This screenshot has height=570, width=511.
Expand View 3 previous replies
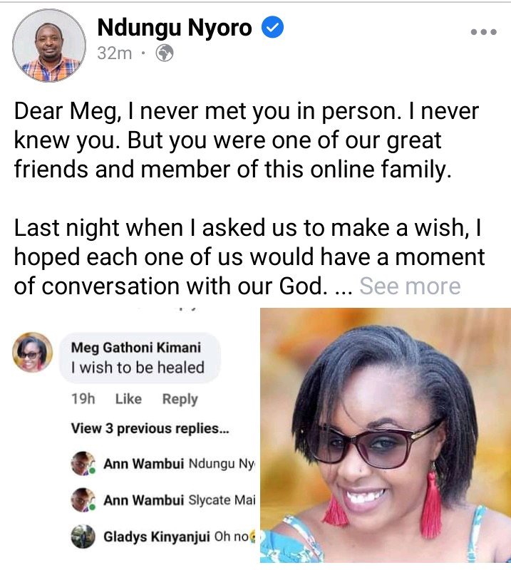pos(150,428)
